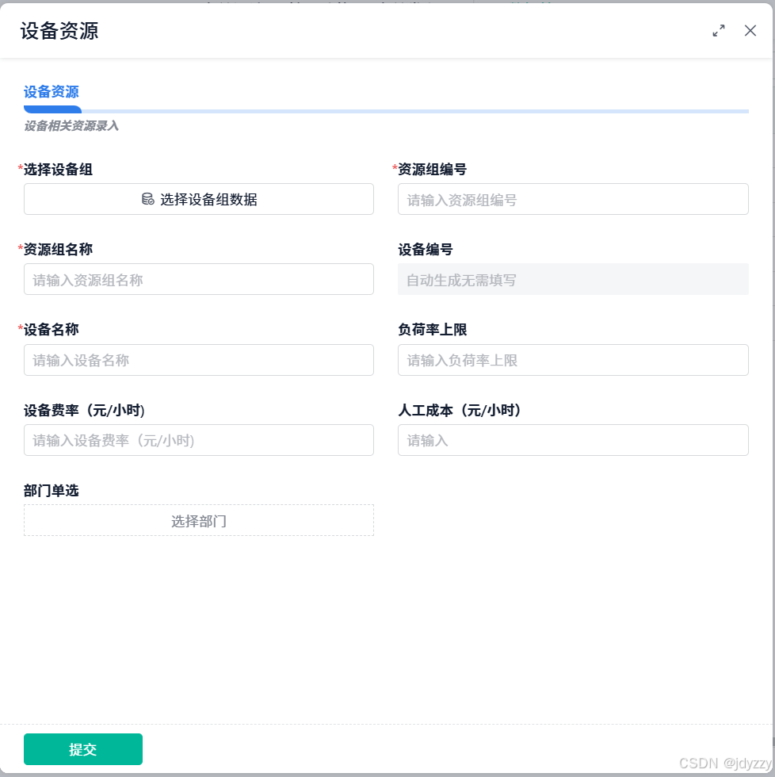Focus the 资源组编号 input field
775x777 pixels.
point(572,199)
